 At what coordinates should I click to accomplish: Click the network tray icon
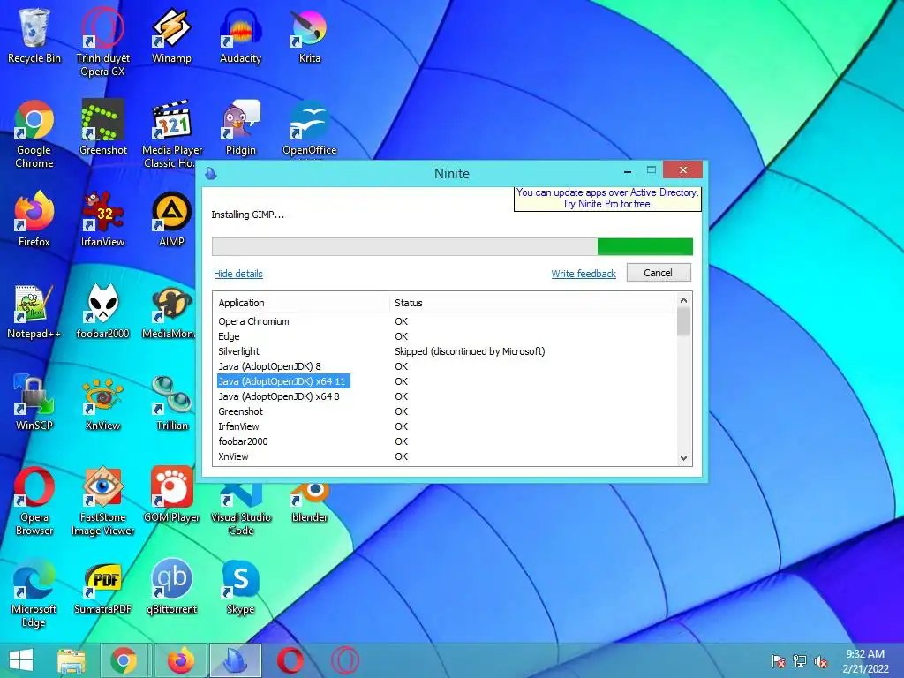(x=800, y=661)
